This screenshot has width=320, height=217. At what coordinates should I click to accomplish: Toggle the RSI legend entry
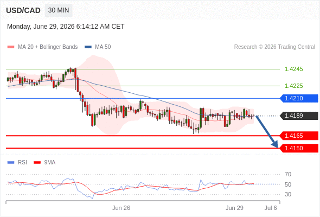(x=17, y=163)
